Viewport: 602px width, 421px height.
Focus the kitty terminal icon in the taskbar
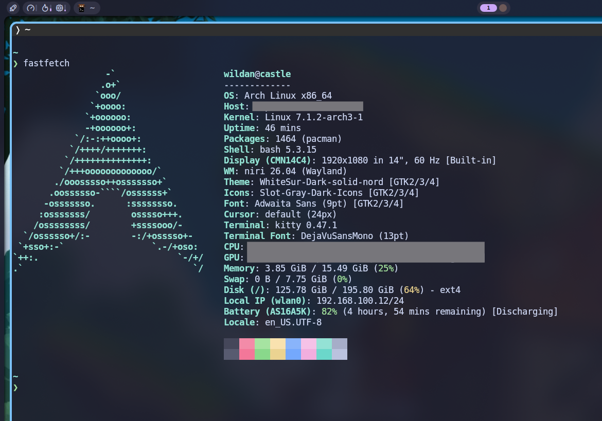[81, 8]
